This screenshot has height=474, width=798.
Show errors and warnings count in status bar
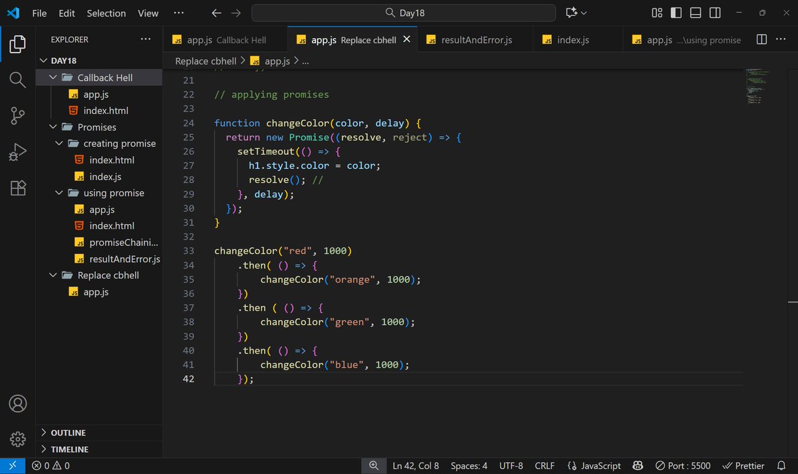51,466
